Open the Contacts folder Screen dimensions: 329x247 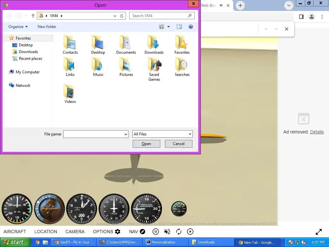pos(70,45)
